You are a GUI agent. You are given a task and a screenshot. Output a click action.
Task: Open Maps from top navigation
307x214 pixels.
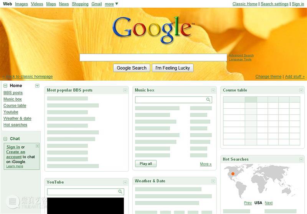[51, 4]
